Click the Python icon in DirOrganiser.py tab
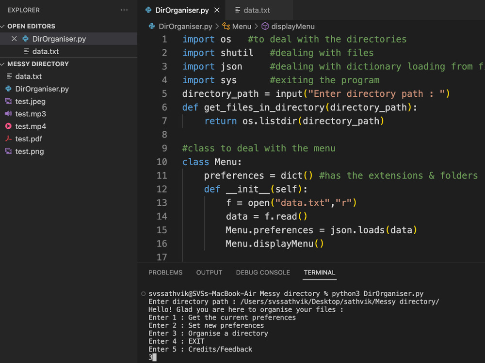This screenshot has width=485, height=363. tap(148, 10)
